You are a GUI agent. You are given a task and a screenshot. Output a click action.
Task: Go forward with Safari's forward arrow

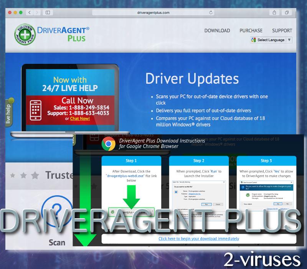[x=37, y=13]
